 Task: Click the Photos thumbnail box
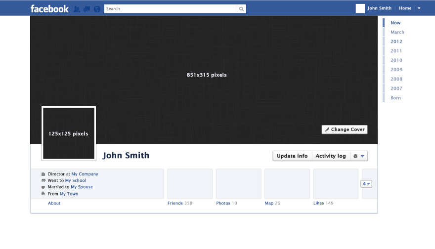coord(239,184)
